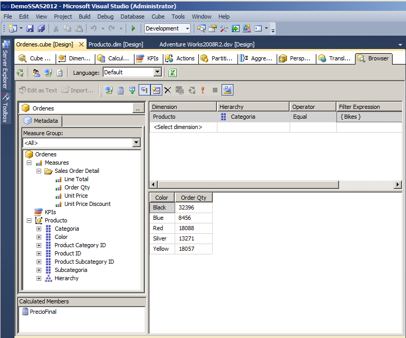Click the browse button beside Ordenes
The image size is (406, 338).
138,108
